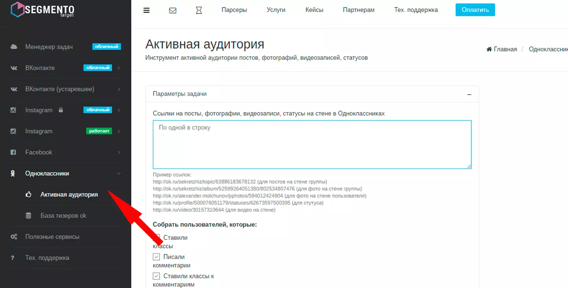Open the Услуги menu

[x=276, y=10]
